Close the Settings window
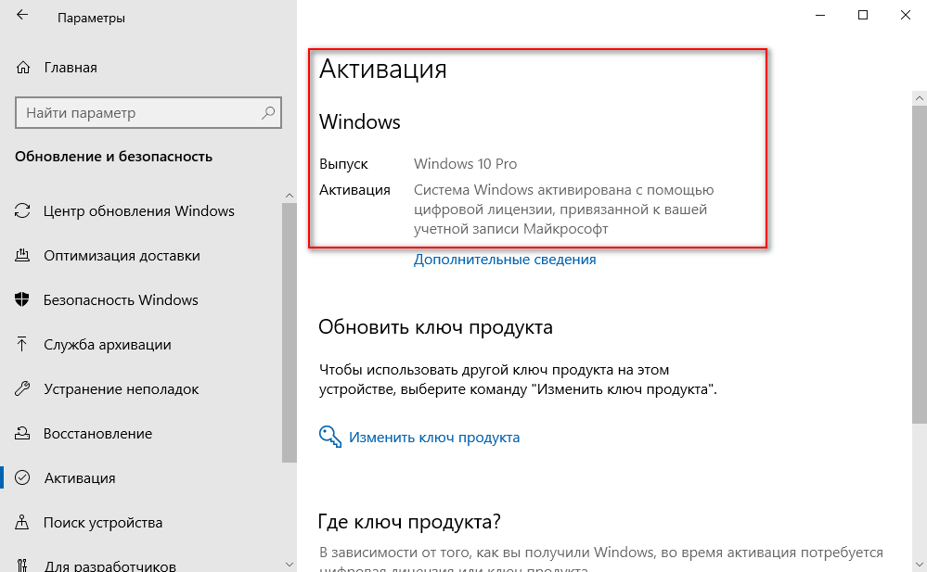This screenshot has height=572, width=927. [905, 16]
